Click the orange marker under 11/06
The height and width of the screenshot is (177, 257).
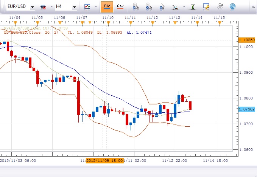tap(60, 23)
